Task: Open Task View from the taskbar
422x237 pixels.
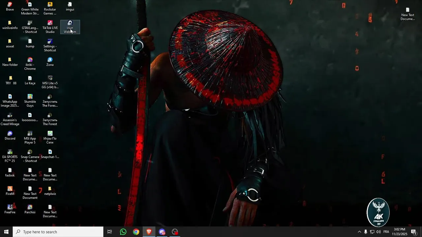Action: point(110,232)
